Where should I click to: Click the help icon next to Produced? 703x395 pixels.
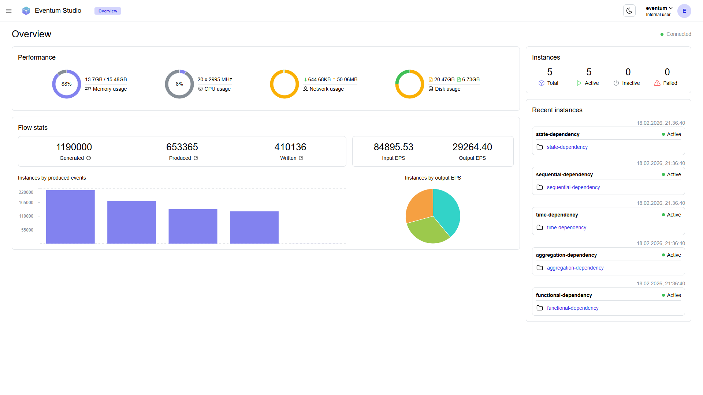tap(196, 158)
